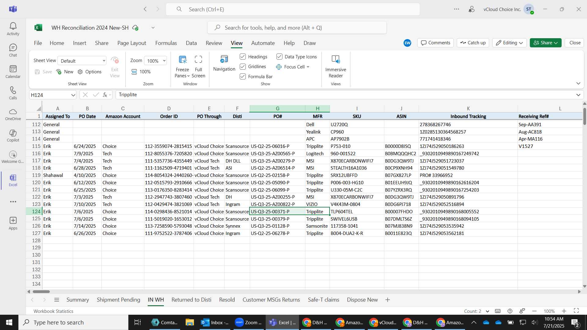The height and width of the screenshot is (330, 587).
Task: Switch to Home ribbon tab
Action: (x=57, y=43)
